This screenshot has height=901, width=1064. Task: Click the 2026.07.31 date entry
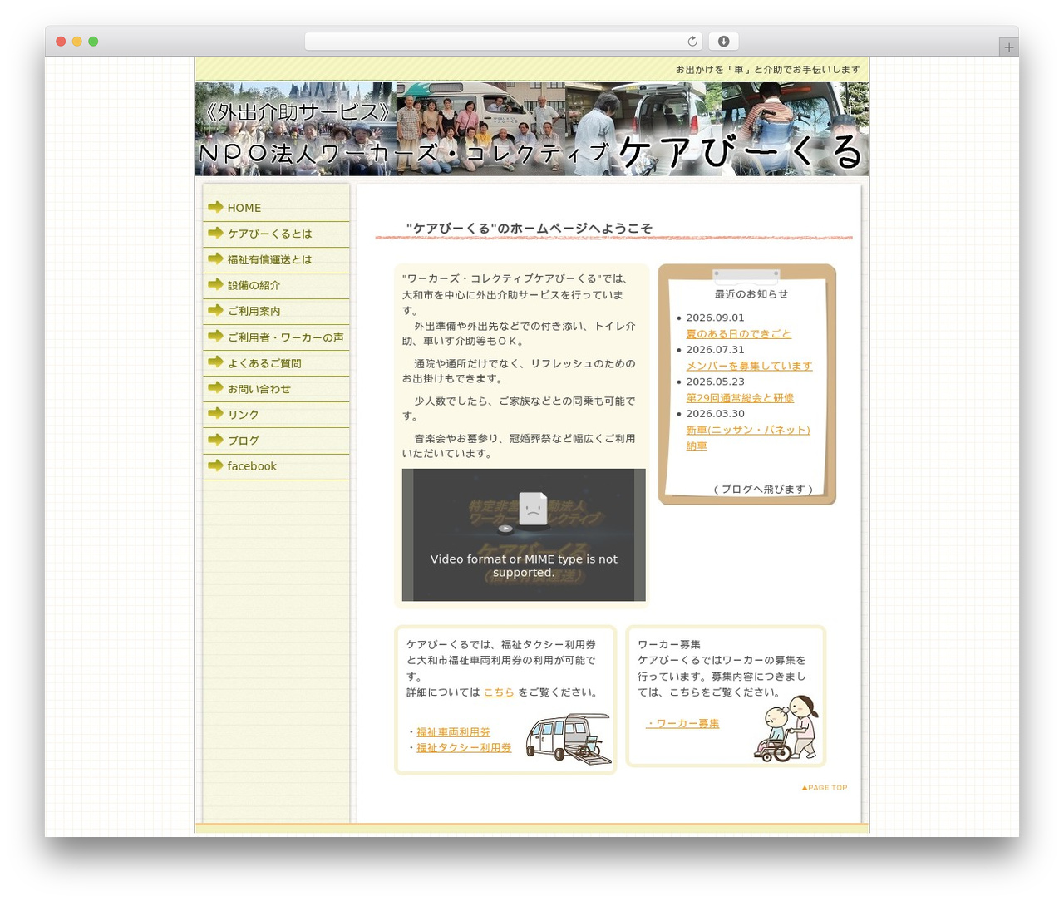click(x=715, y=350)
